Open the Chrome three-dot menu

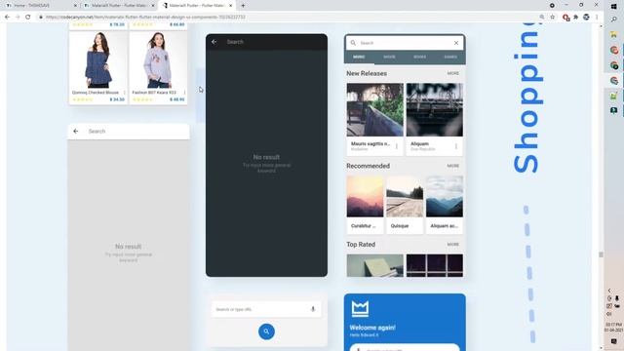point(597,18)
